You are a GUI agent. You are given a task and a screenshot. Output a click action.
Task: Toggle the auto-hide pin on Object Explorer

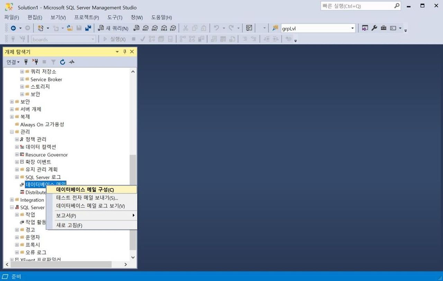(125, 52)
